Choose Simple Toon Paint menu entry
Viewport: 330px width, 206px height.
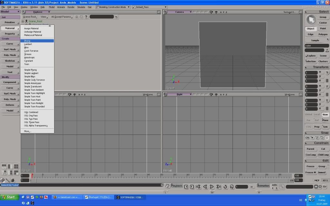[37, 100]
